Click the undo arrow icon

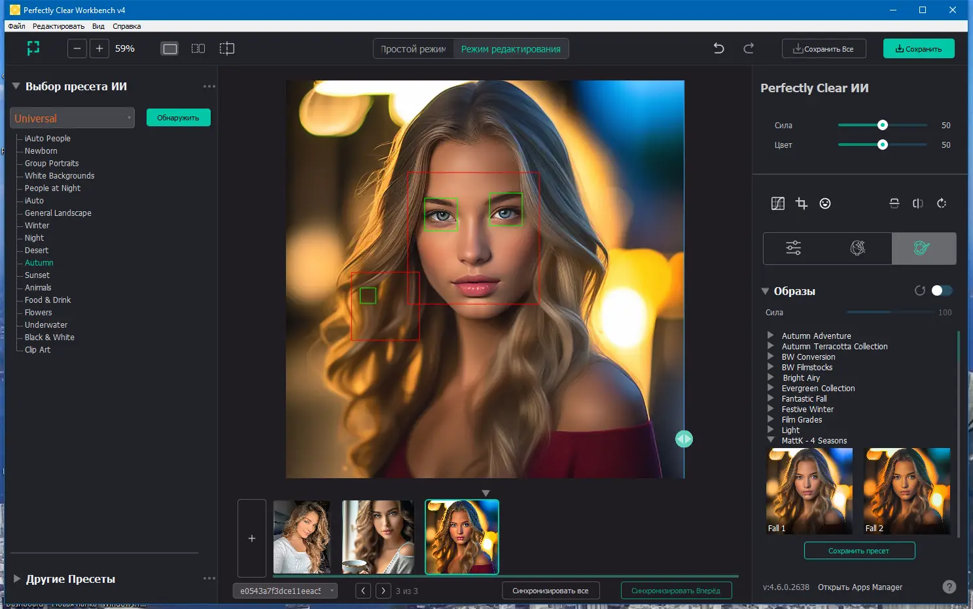pyautogui.click(x=718, y=48)
